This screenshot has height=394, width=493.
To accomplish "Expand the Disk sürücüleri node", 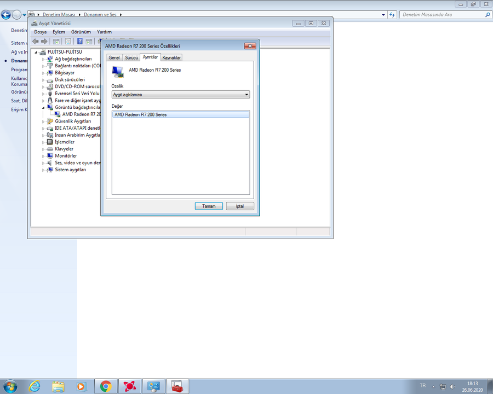I will click(43, 80).
